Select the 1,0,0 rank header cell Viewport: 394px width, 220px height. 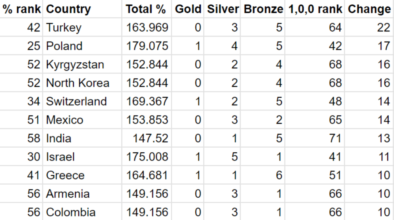(x=315, y=9)
